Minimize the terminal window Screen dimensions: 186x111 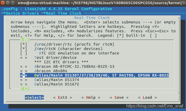[x=8, y=3]
